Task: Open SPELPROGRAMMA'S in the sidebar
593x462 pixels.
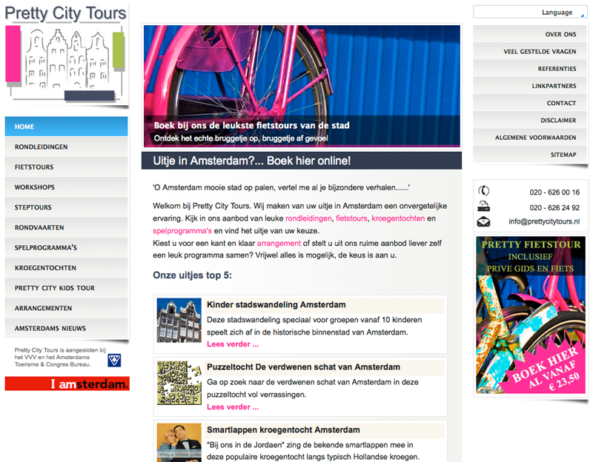Action: tap(66, 247)
